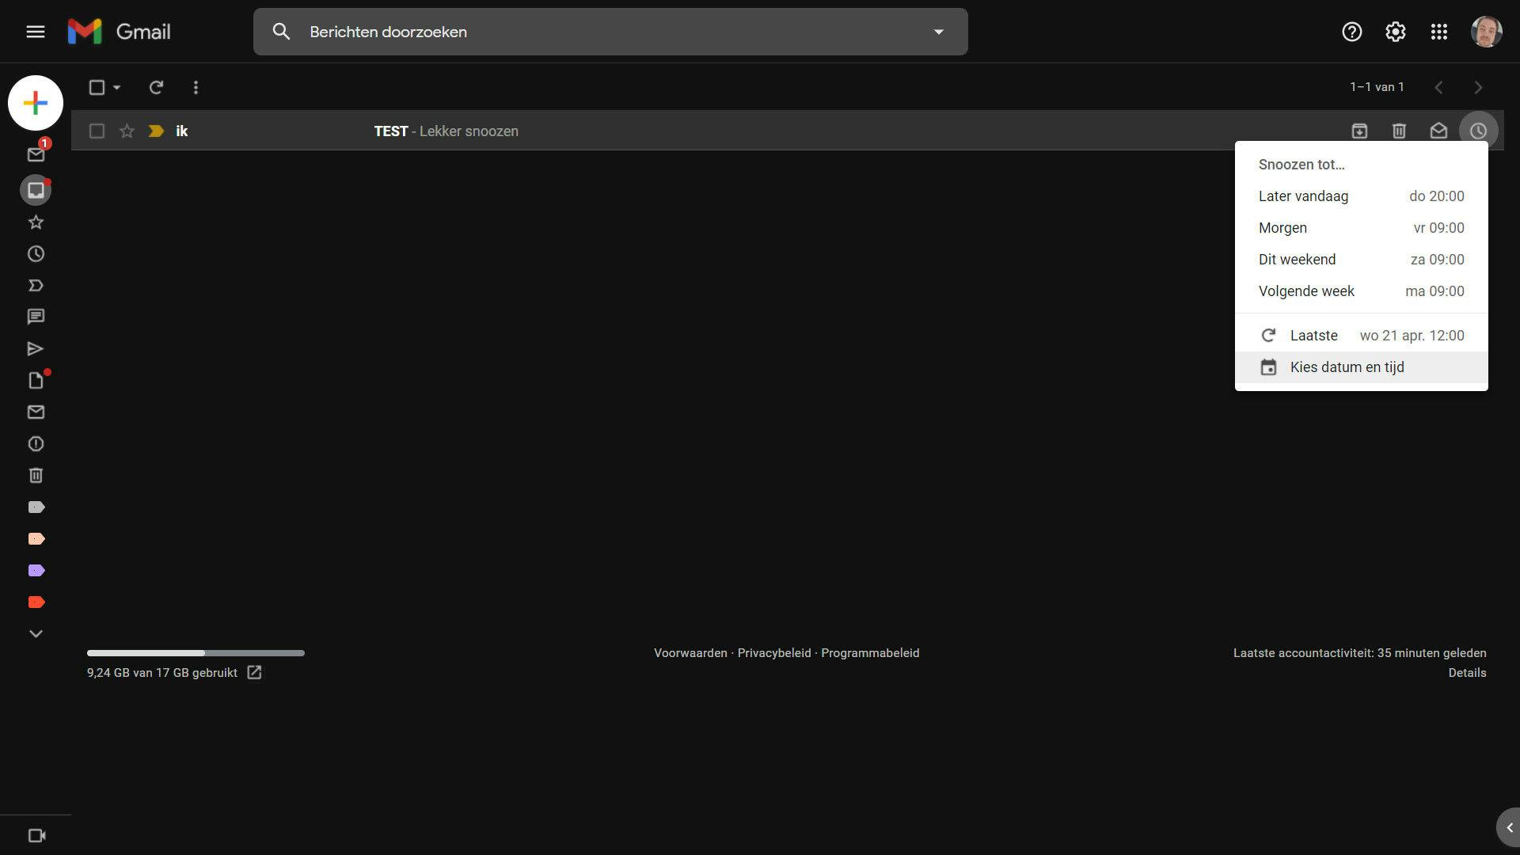
Task: Tick the TEST email checkbox
Action: 97,131
